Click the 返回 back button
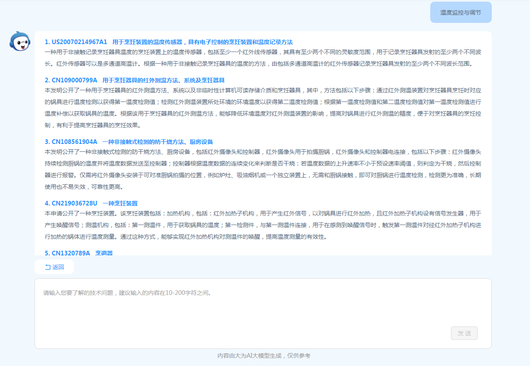Viewport: 530px width, 366px height. [54, 267]
